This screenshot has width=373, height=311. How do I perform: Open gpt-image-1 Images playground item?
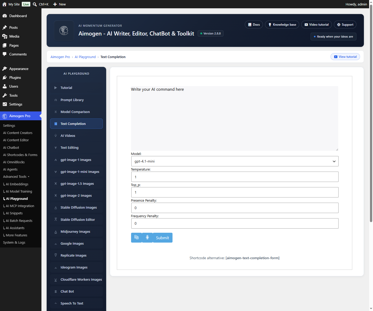(x=76, y=160)
